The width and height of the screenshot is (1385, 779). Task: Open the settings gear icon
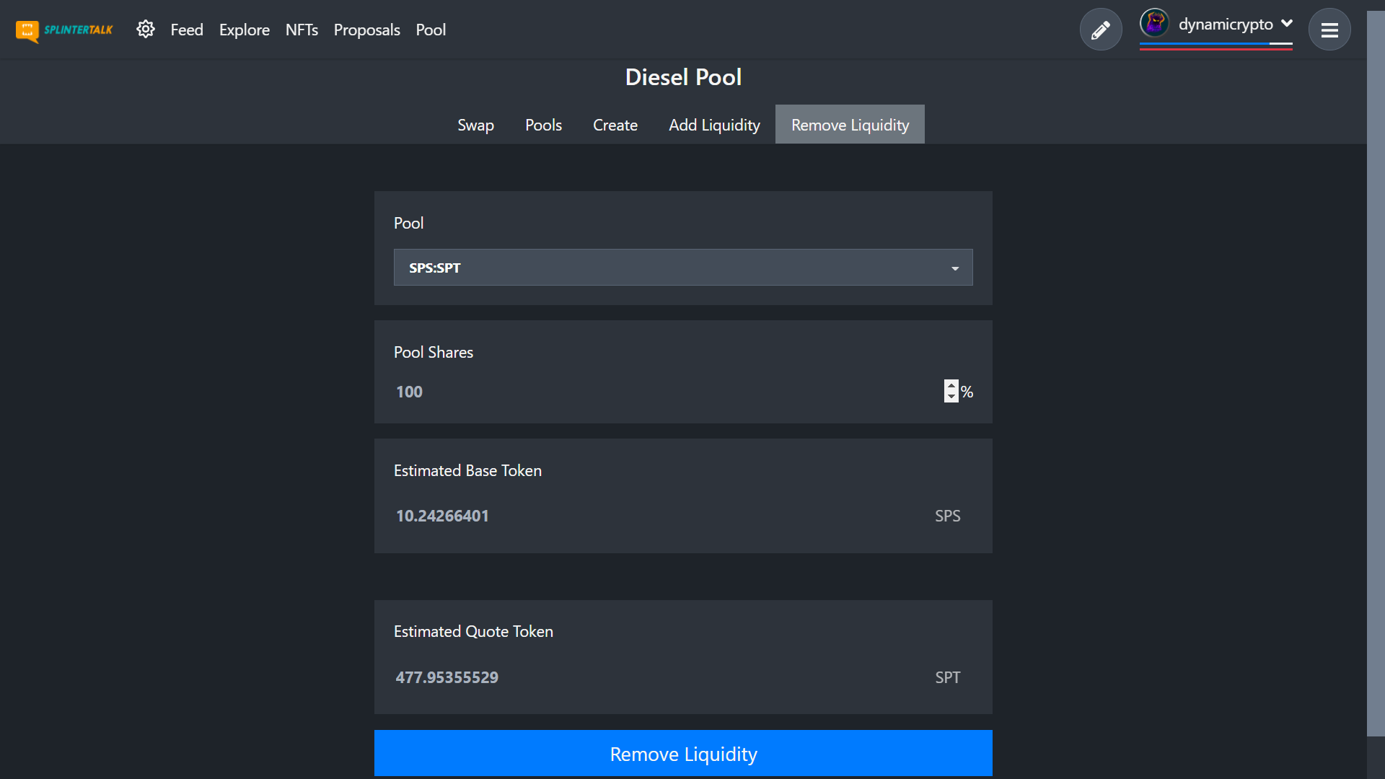(x=146, y=30)
